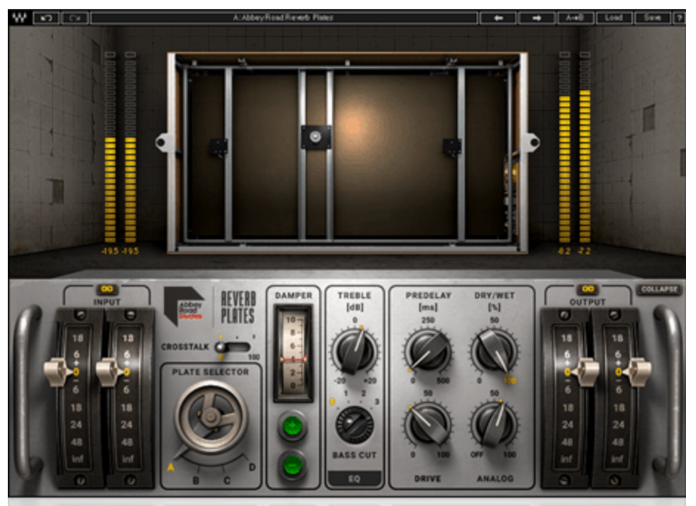Decrease damper with green minus button
The image size is (696, 506).
(292, 466)
